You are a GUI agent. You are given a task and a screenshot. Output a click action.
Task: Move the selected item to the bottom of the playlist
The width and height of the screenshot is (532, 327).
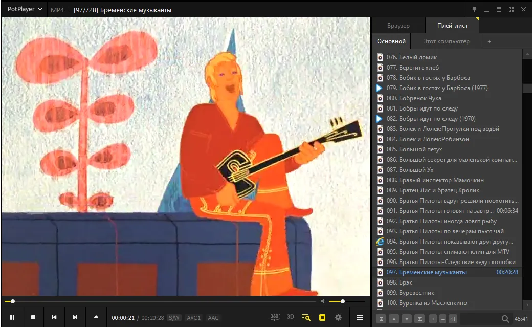point(419,319)
